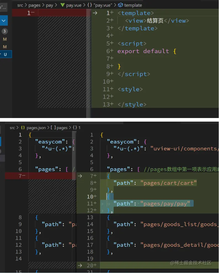Open the pay folder breadcrumb
Image resolution: width=219 pixels, height=273 pixels.
tap(49, 6)
